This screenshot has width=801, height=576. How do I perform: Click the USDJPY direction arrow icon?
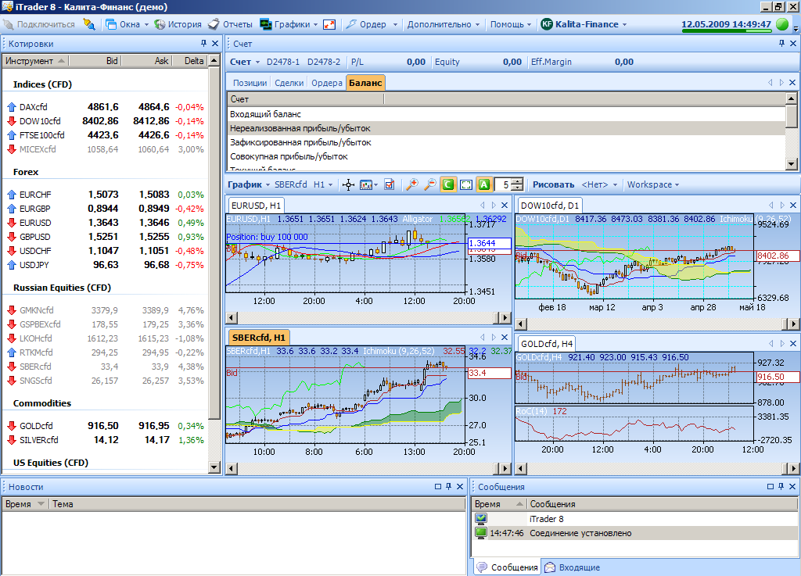coord(11,265)
